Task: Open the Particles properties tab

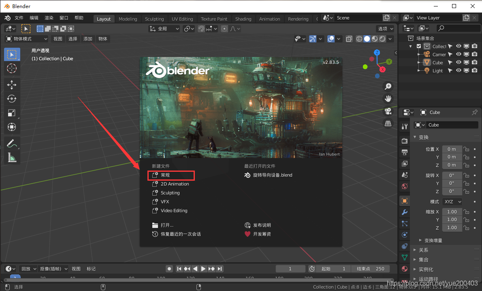Action: (x=405, y=224)
